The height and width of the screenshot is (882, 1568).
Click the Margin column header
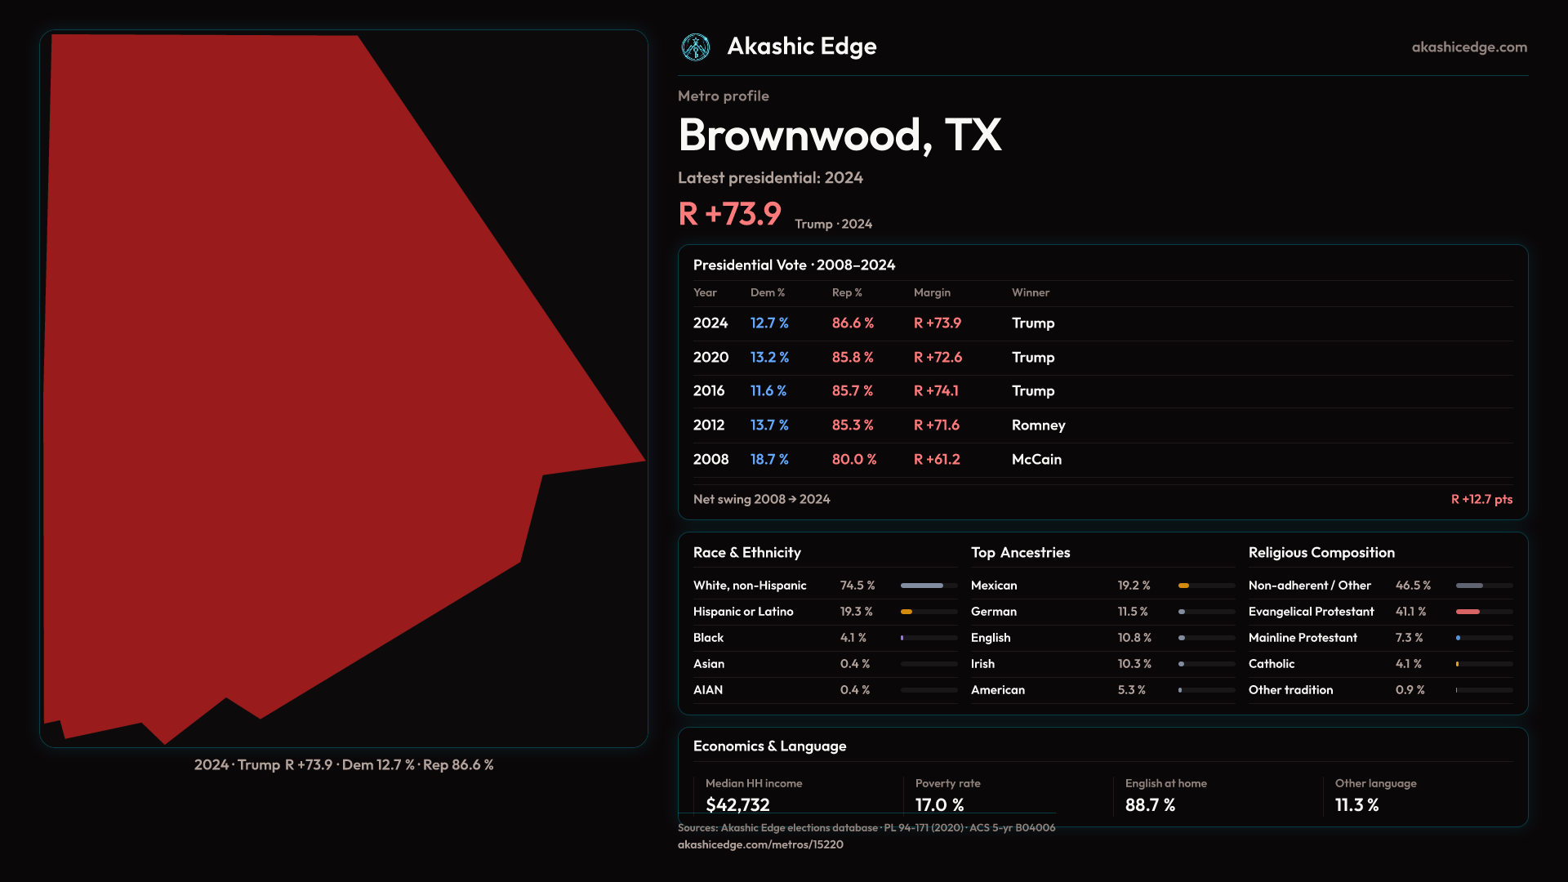pos(932,292)
